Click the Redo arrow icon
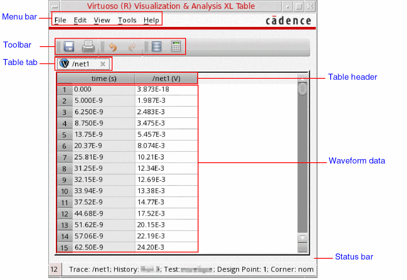Image resolution: width=407 pixels, height=280 pixels. pyautogui.click(x=132, y=47)
